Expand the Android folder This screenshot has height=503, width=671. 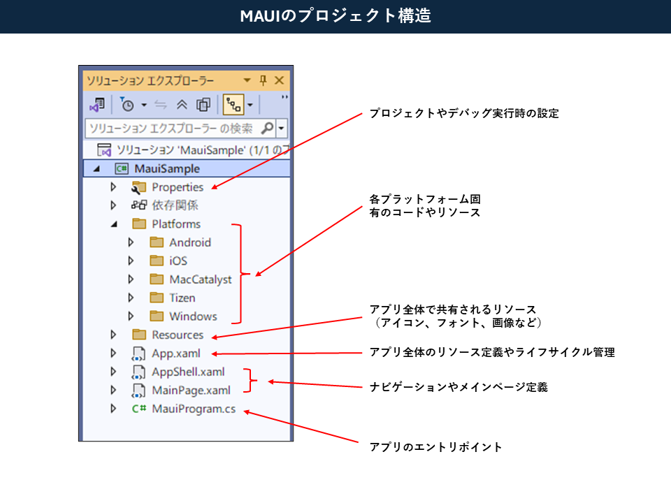point(131,242)
